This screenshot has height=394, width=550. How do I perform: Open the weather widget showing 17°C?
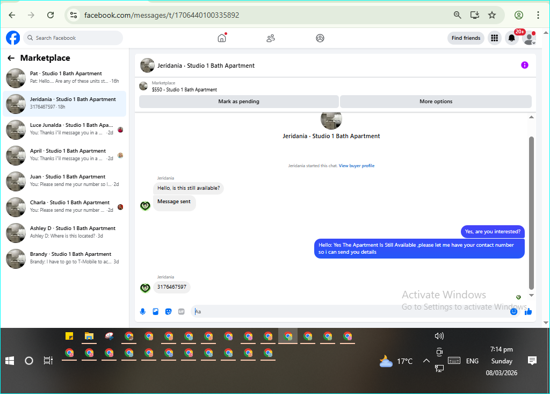[396, 361]
